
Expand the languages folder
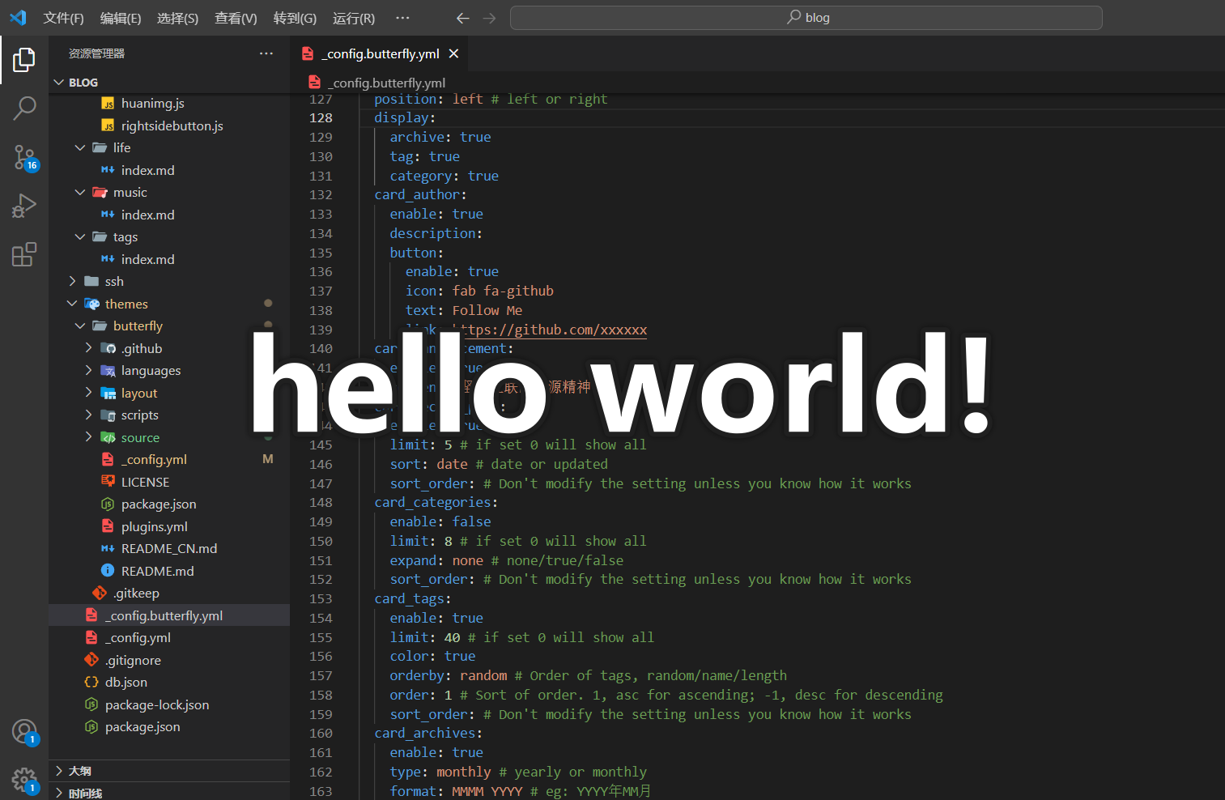151,371
